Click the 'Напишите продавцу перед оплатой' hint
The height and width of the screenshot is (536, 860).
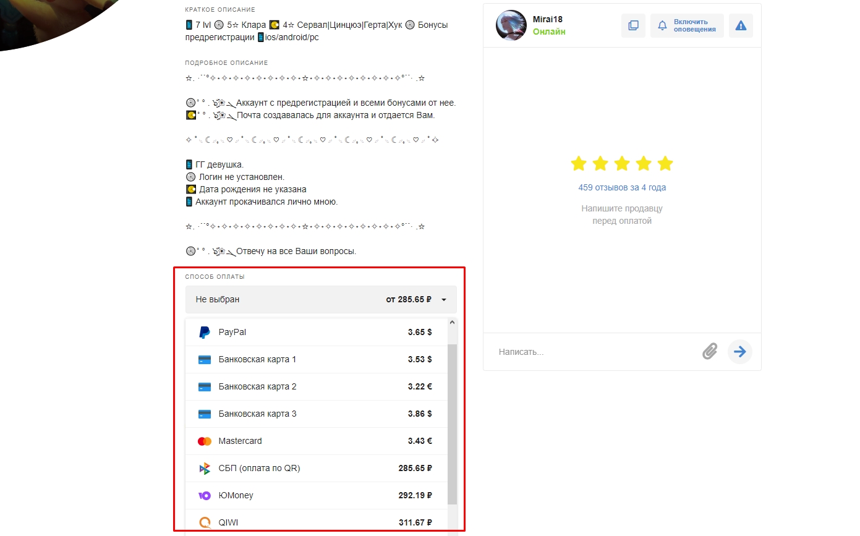coord(622,215)
